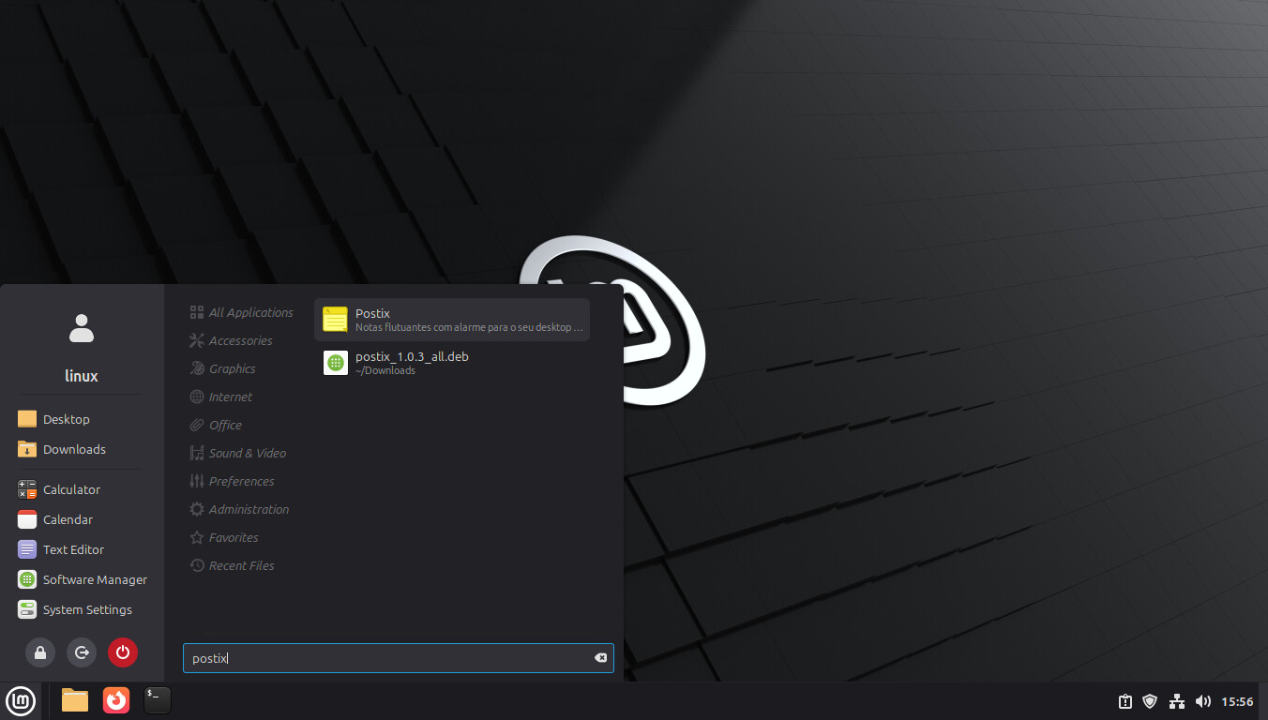Open postix_1.0.3_all.deb package file
1268x720 pixels.
tap(452, 363)
